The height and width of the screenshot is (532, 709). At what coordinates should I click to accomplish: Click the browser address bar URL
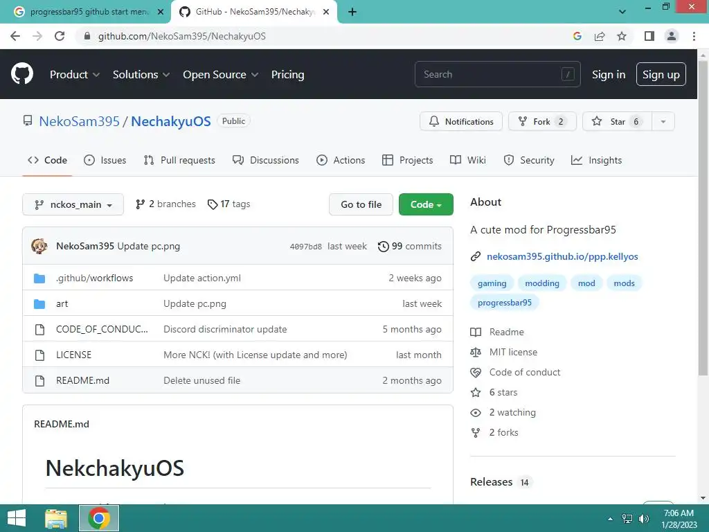pos(182,36)
